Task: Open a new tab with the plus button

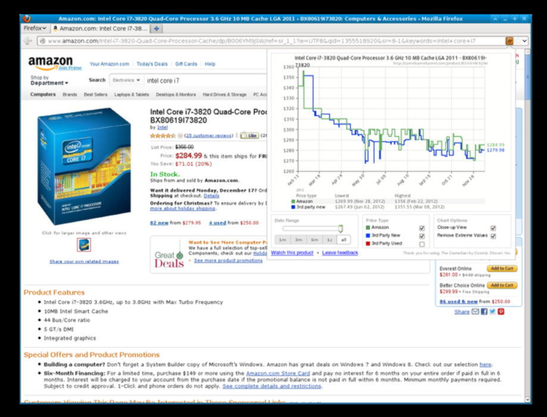Action: tap(157, 29)
